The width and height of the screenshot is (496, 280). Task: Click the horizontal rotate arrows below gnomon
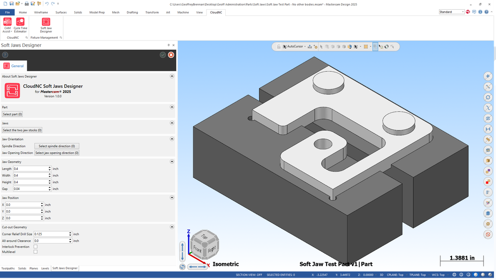point(197,267)
